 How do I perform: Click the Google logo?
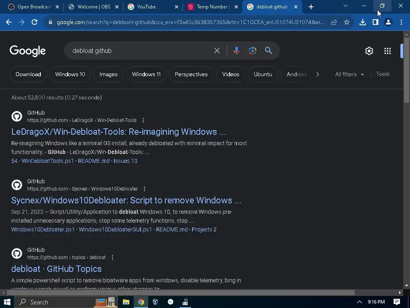click(28, 51)
